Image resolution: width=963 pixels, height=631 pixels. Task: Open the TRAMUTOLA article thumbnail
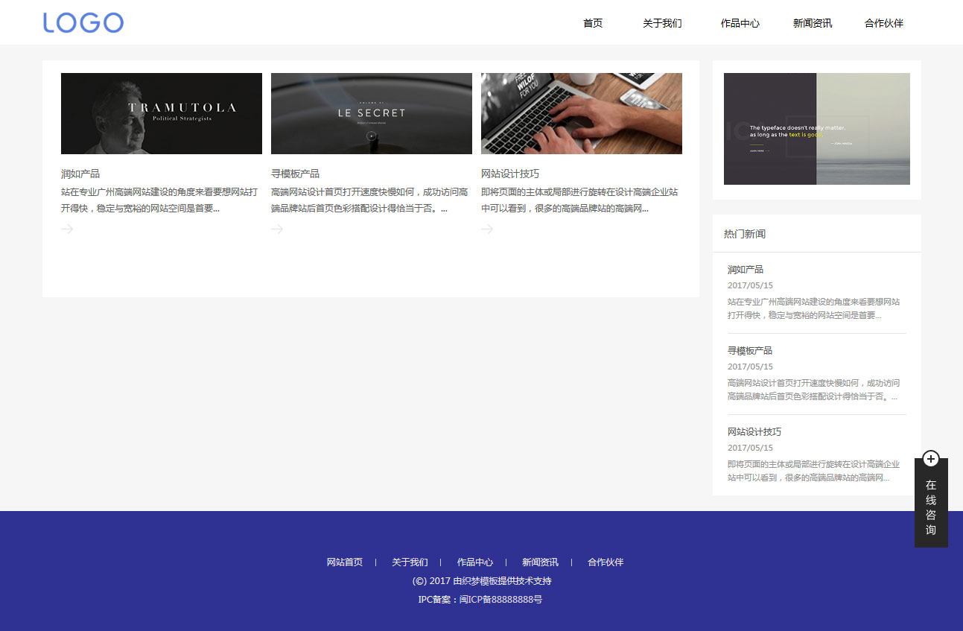[x=162, y=113]
